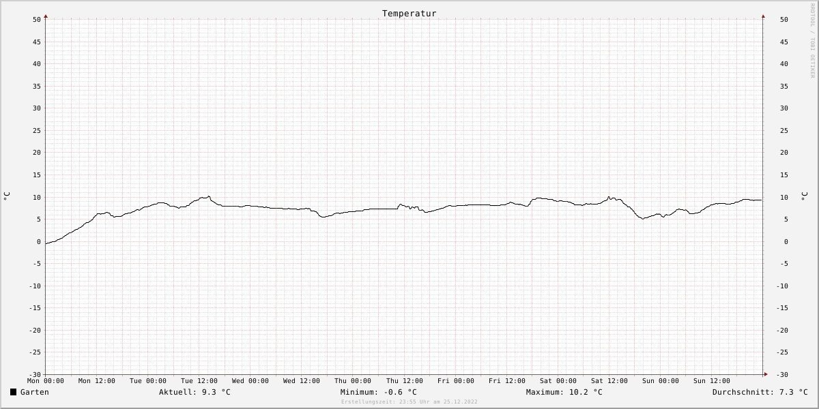
Task: Select the 'Sat 00:00' time axis label
Action: click(x=558, y=381)
